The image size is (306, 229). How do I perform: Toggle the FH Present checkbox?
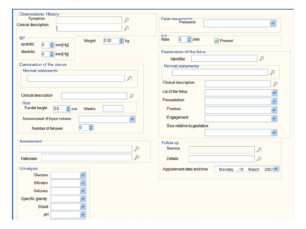click(216, 41)
